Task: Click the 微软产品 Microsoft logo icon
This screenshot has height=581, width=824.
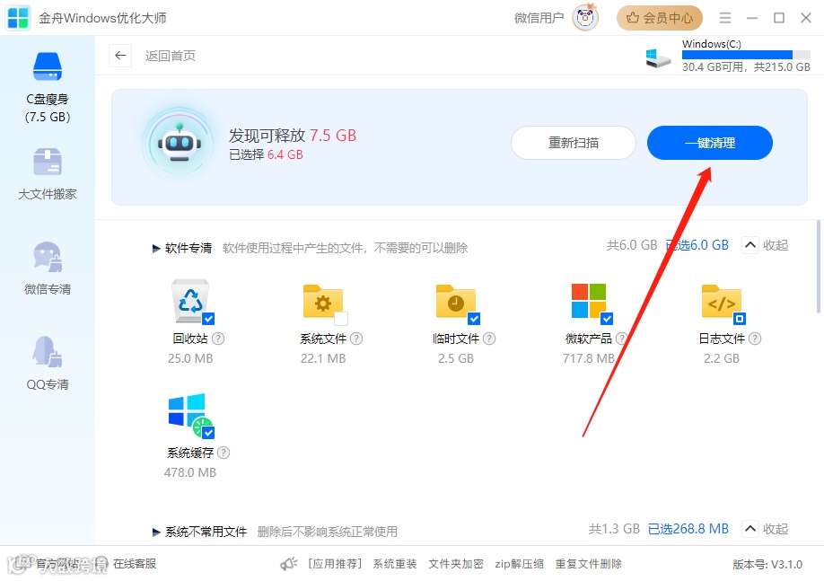Action: tap(589, 301)
